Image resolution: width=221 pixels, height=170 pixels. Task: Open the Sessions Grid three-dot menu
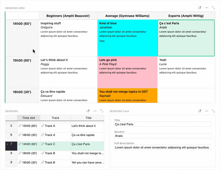[x=207, y=8]
